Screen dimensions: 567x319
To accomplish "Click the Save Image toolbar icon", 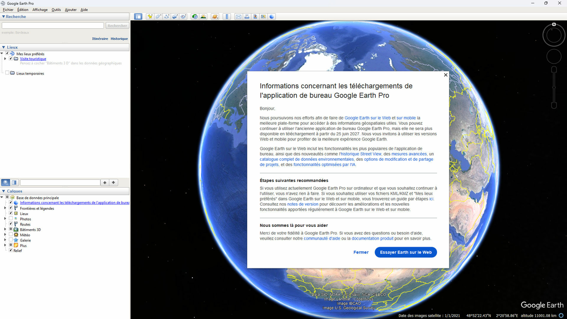I will click(x=255, y=17).
